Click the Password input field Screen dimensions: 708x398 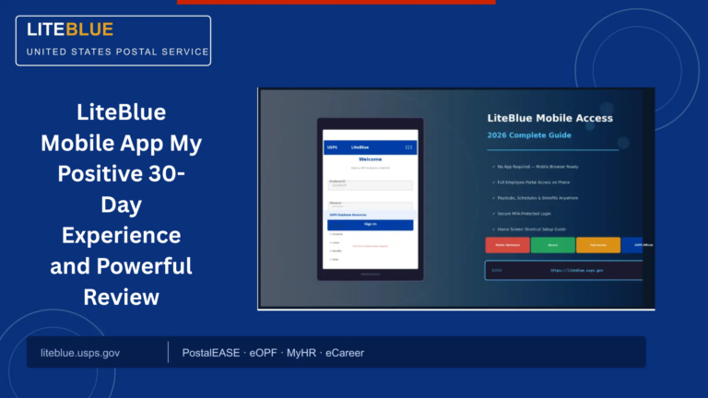pyautogui.click(x=371, y=206)
